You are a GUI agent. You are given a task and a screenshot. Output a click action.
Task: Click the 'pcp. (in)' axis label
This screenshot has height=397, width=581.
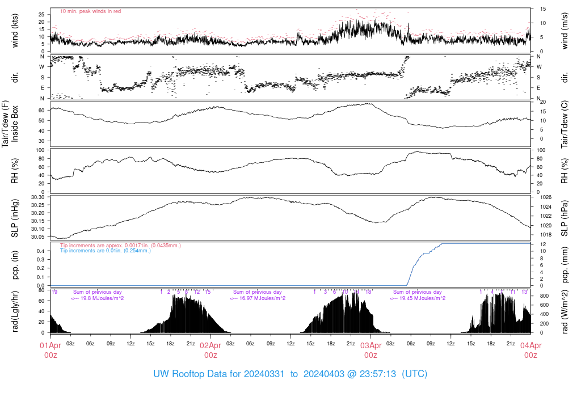(15, 265)
